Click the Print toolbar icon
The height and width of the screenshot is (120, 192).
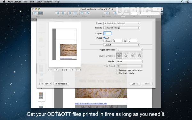tap(115, 13)
